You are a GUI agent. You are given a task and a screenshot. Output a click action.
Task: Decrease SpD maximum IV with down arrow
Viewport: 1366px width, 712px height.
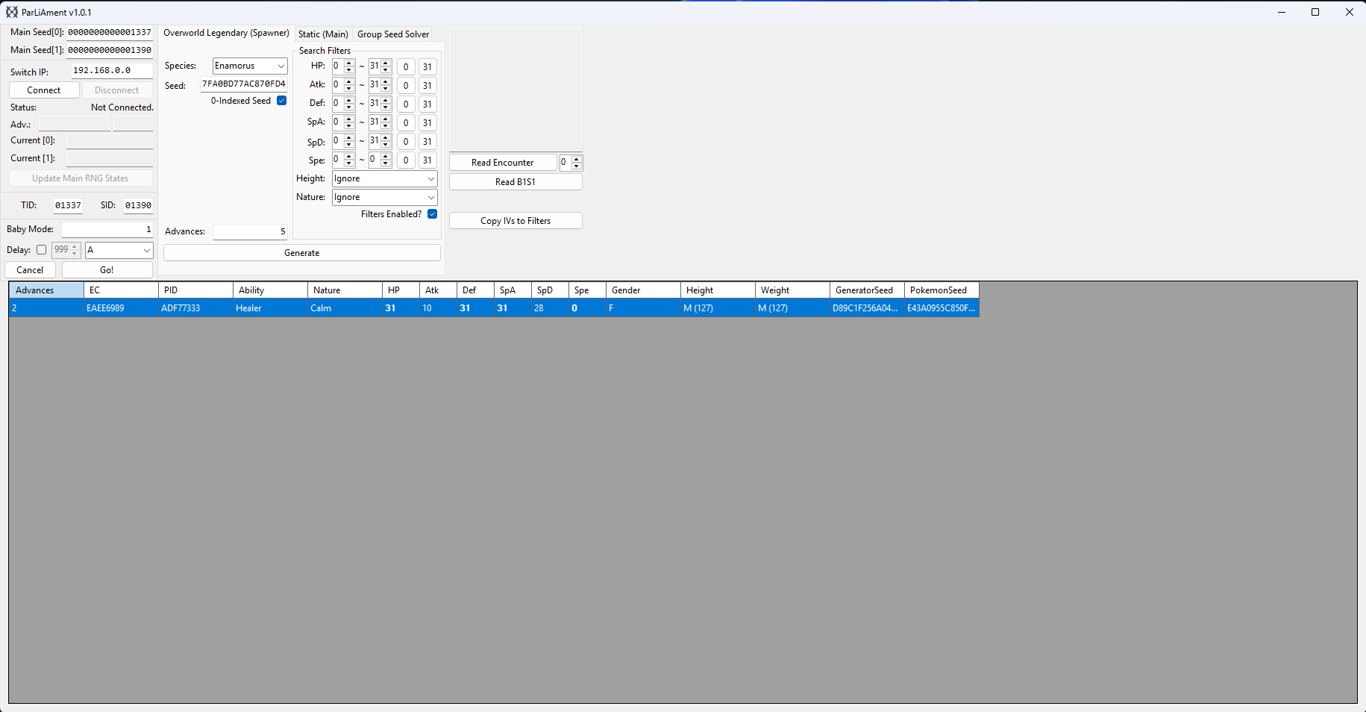click(386, 144)
